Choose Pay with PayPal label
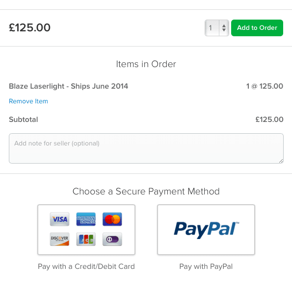The image size is (292, 288). [x=206, y=266]
